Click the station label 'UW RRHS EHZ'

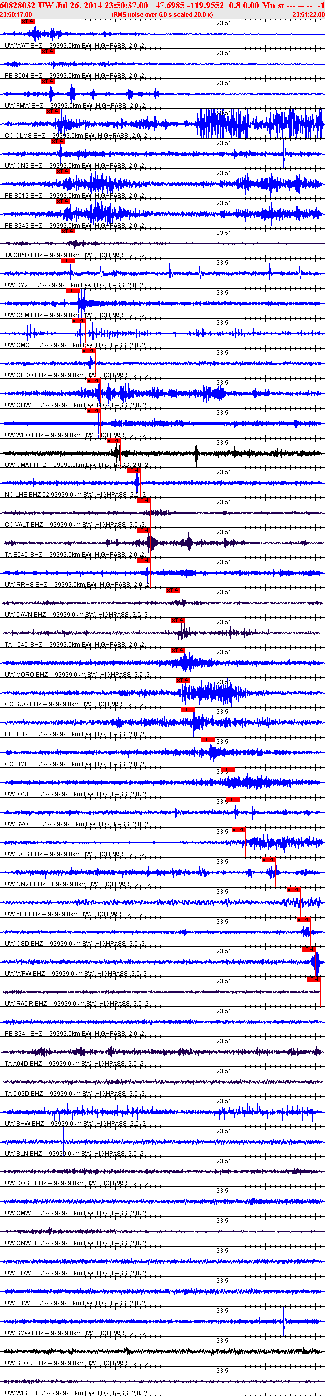(26, 584)
